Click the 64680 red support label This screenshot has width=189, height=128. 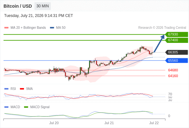(x=173, y=70)
